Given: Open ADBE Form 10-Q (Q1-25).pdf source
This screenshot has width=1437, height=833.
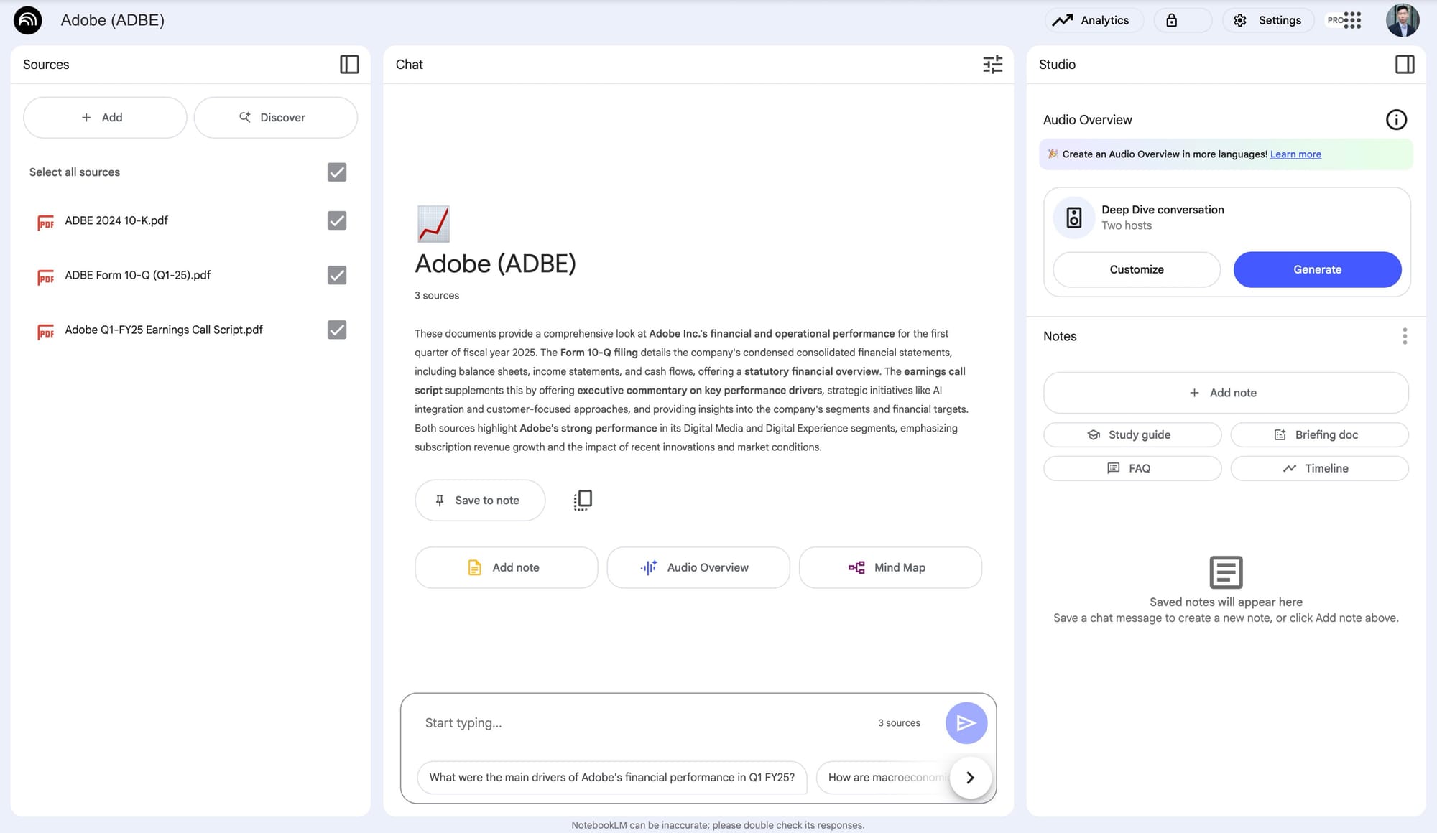Looking at the screenshot, I should click(138, 275).
